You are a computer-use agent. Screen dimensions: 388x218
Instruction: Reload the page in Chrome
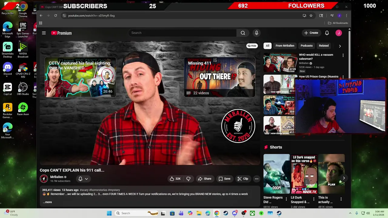click(x=55, y=15)
